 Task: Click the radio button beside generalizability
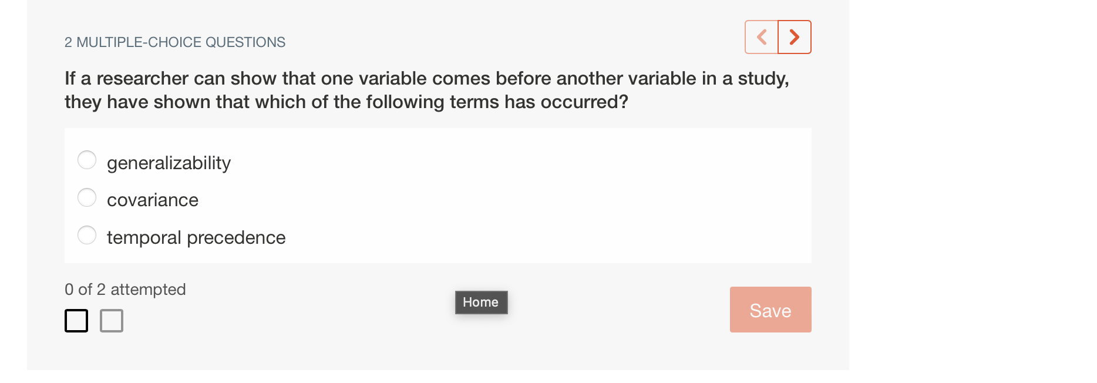pyautogui.click(x=86, y=159)
